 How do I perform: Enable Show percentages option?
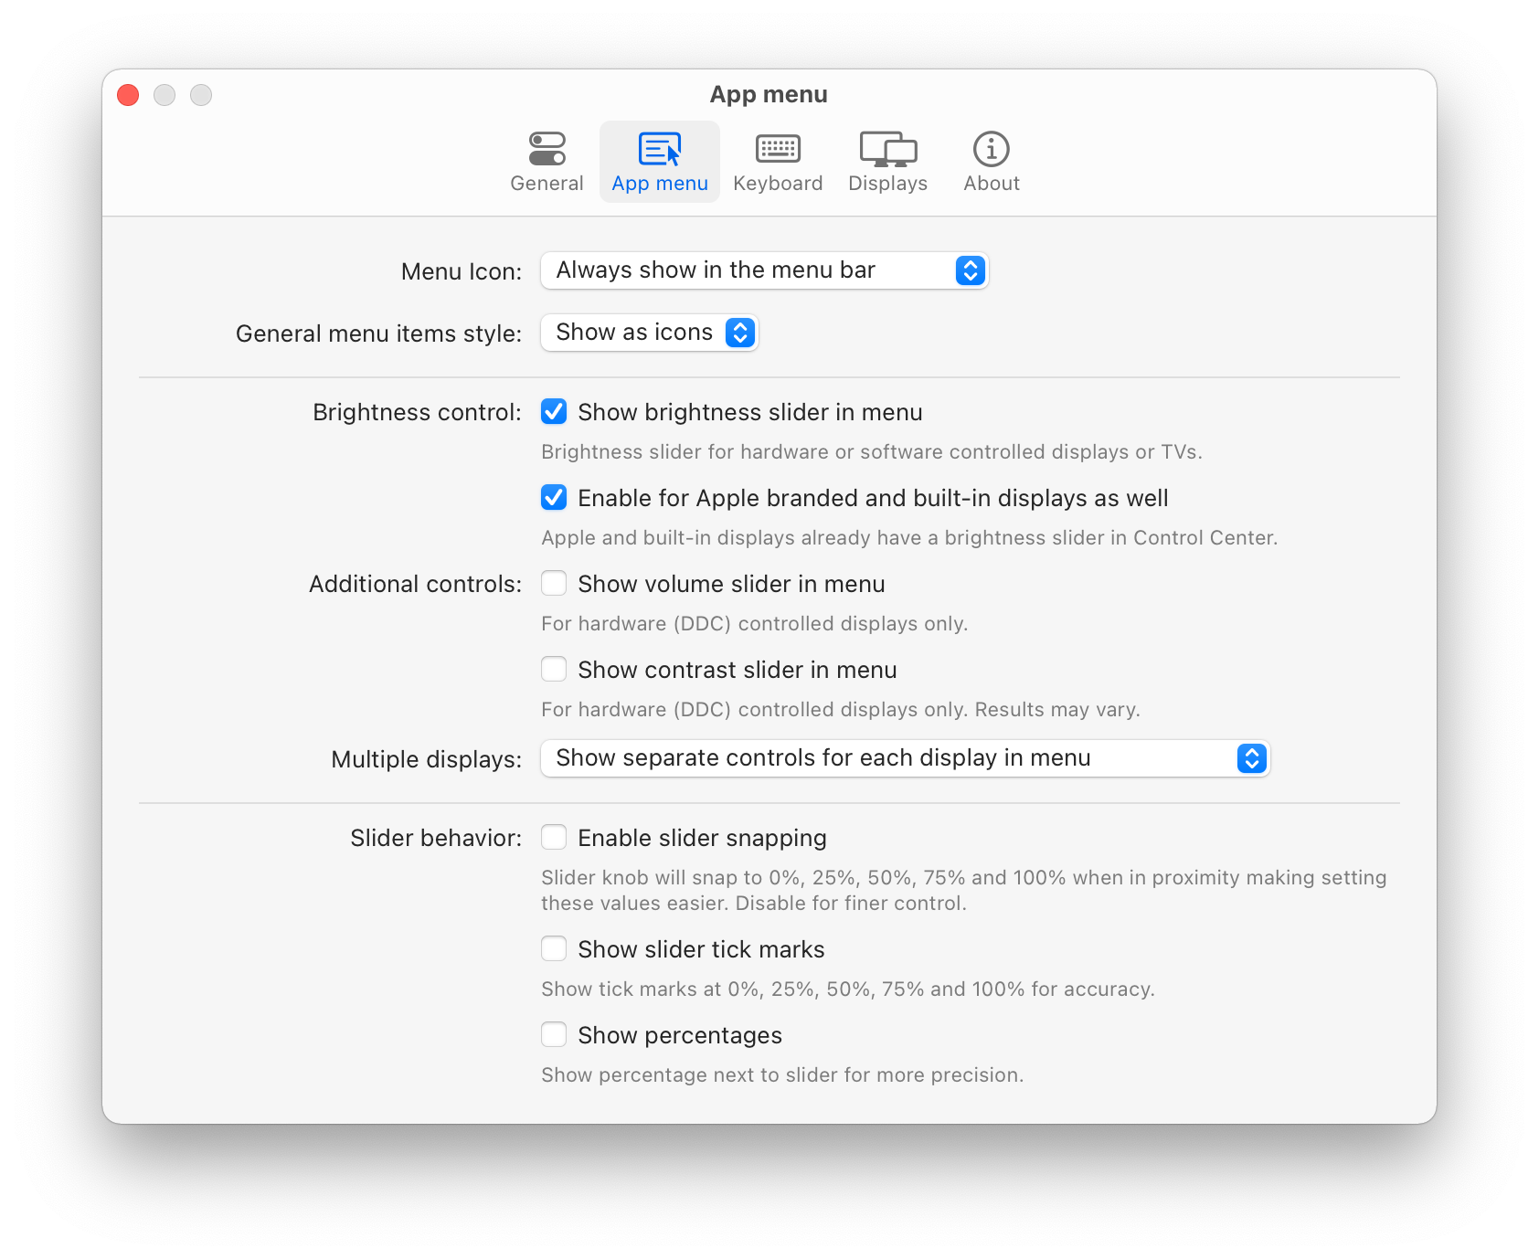click(554, 1034)
